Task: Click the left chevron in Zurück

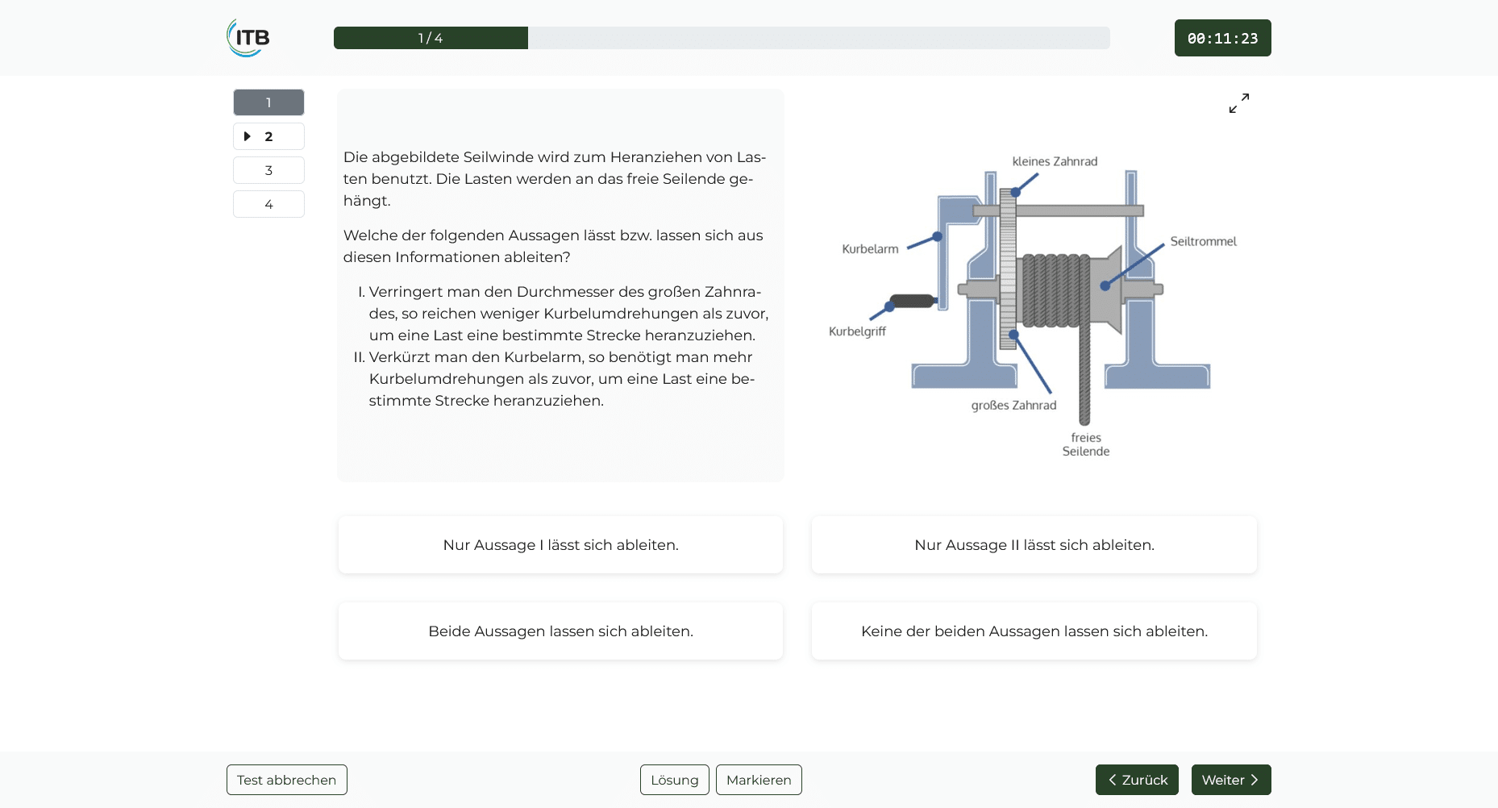Action: [1113, 780]
